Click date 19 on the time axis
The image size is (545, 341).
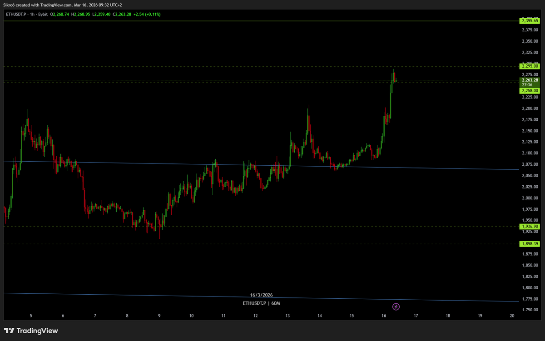pyautogui.click(x=480, y=316)
